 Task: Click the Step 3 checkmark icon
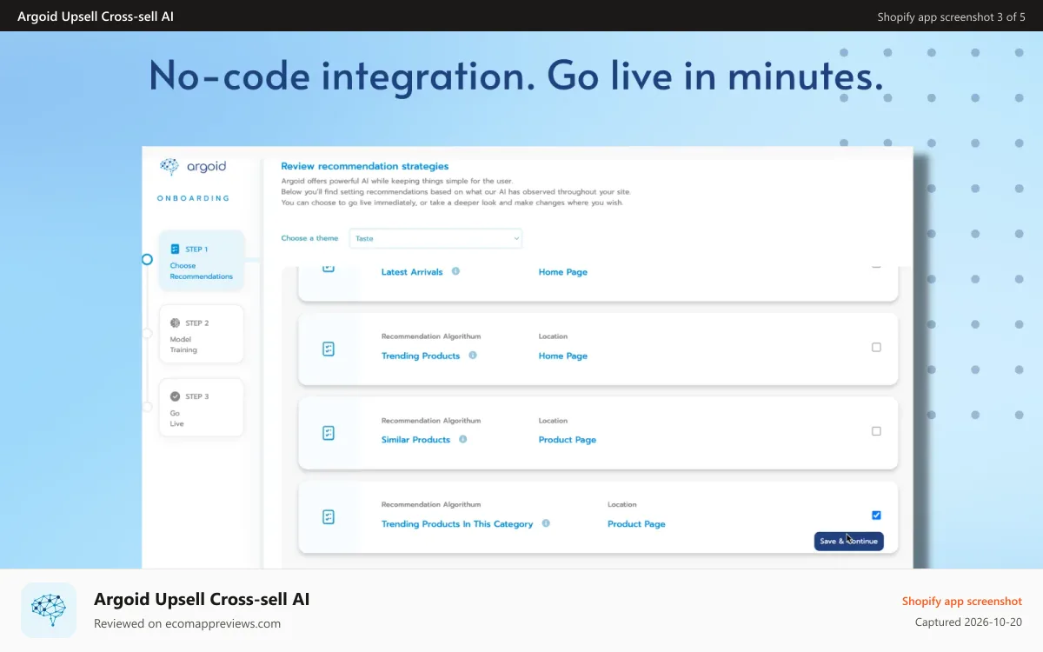click(x=175, y=396)
